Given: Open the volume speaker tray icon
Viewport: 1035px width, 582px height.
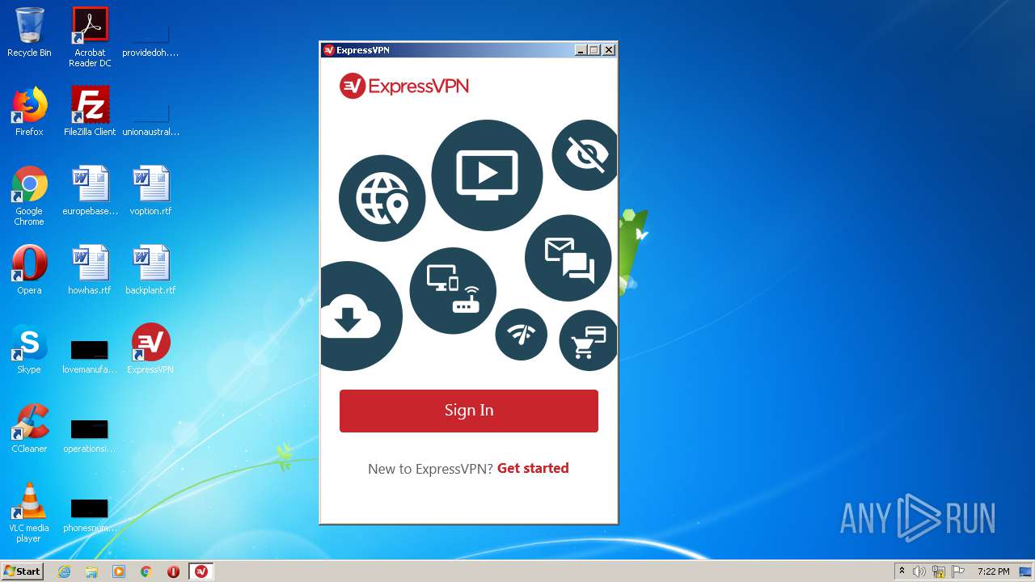Looking at the screenshot, I should coord(919,571).
